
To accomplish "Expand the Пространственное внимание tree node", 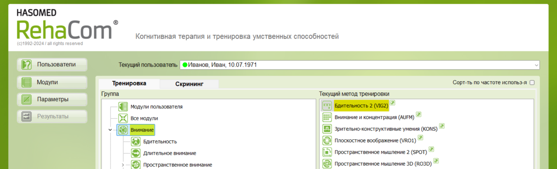I will [123, 165].
